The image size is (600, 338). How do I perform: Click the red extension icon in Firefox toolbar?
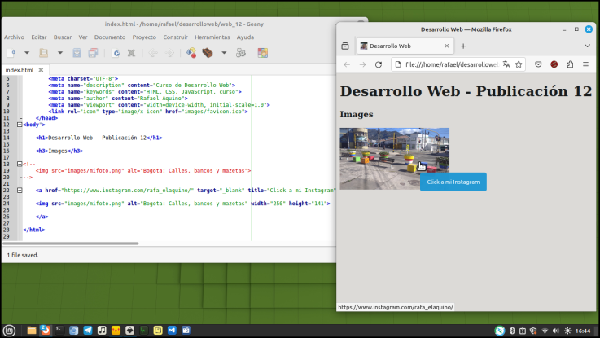point(554,64)
